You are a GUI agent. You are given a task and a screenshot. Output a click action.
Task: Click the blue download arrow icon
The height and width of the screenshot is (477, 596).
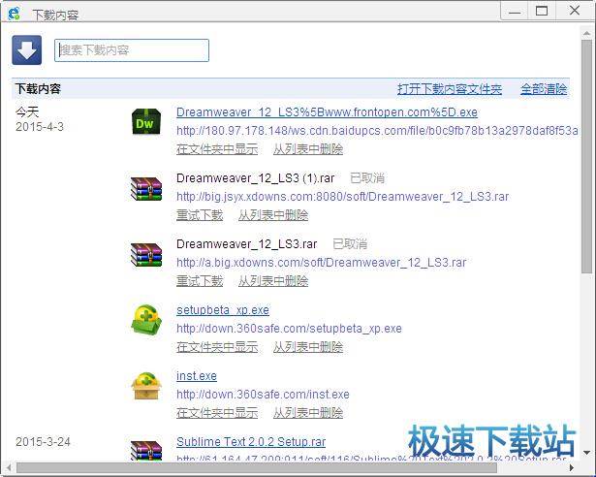coord(26,50)
